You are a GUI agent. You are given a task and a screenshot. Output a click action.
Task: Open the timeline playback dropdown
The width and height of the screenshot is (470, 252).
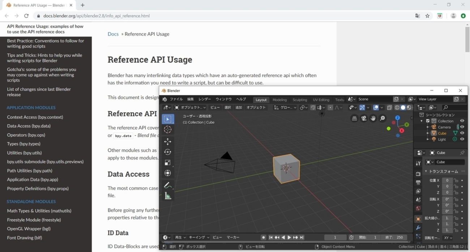(x=180, y=238)
